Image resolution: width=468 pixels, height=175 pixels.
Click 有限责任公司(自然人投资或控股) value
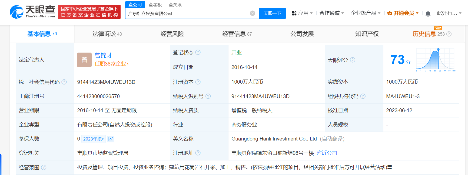pos(115,125)
